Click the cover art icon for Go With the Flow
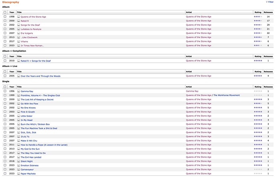The height and width of the screenshot is (177, 276). pos(19,104)
